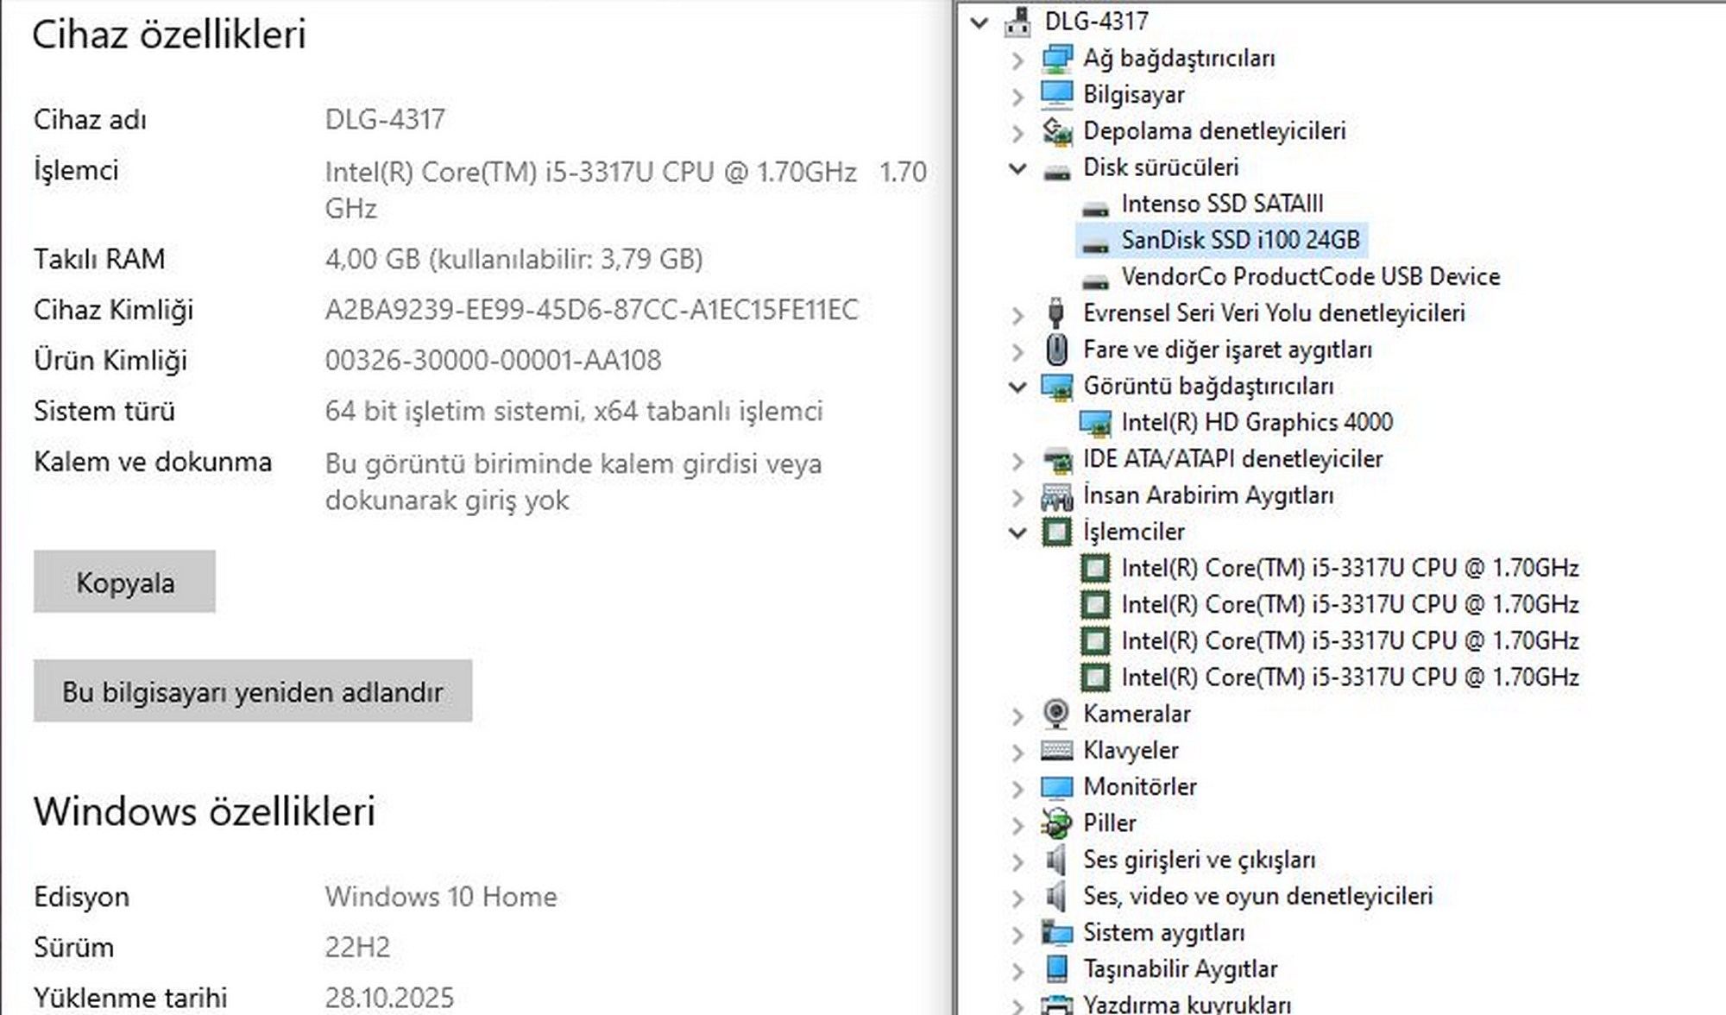Expand the Bilgisayar node
This screenshot has width=1726, height=1015.
pyautogui.click(x=1017, y=95)
